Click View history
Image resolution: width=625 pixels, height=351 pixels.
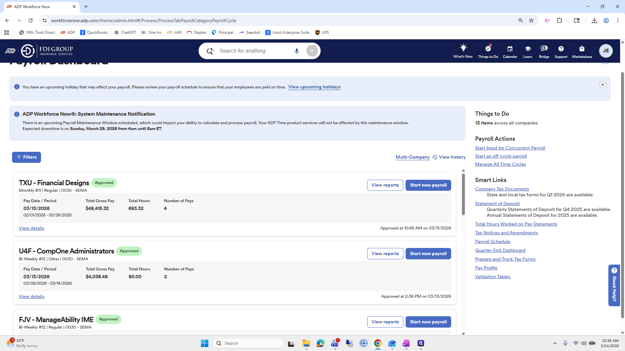click(449, 157)
